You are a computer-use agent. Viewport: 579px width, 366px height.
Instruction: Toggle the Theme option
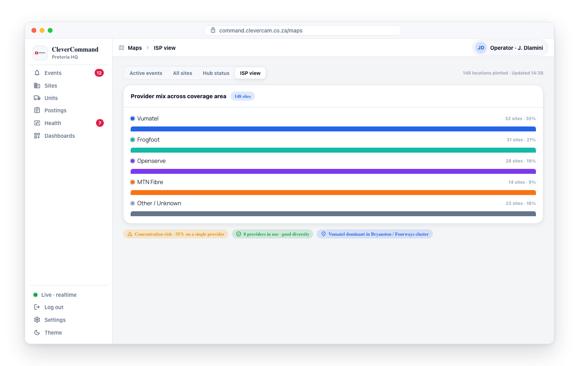pyautogui.click(x=69, y=332)
